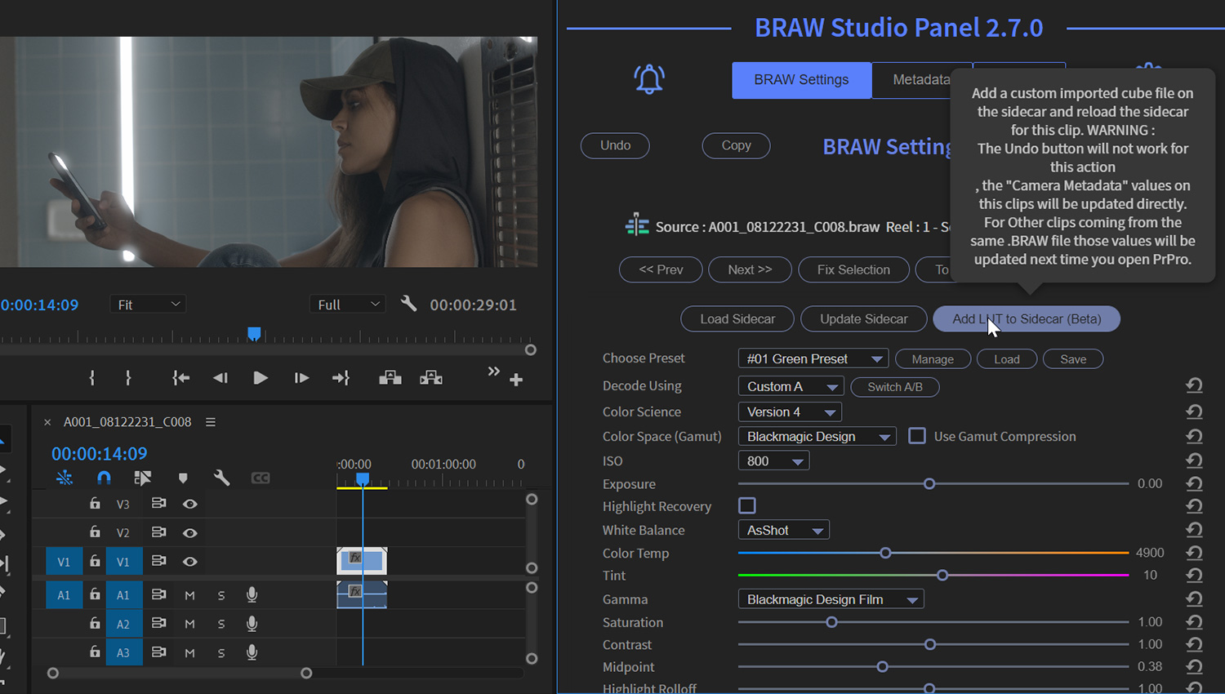Enable the Highlight Recovery checkbox
Image resolution: width=1225 pixels, height=694 pixels.
[x=747, y=505]
